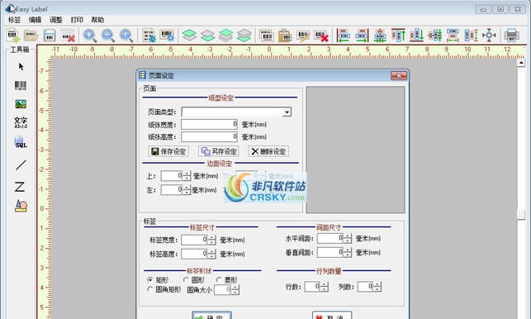
Task: Select the straight line tool in toolbox
Action: (x=21, y=165)
